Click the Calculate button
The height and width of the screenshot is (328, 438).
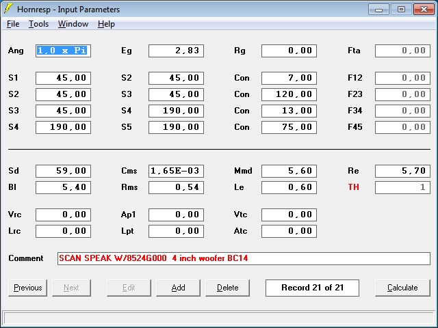(402, 288)
